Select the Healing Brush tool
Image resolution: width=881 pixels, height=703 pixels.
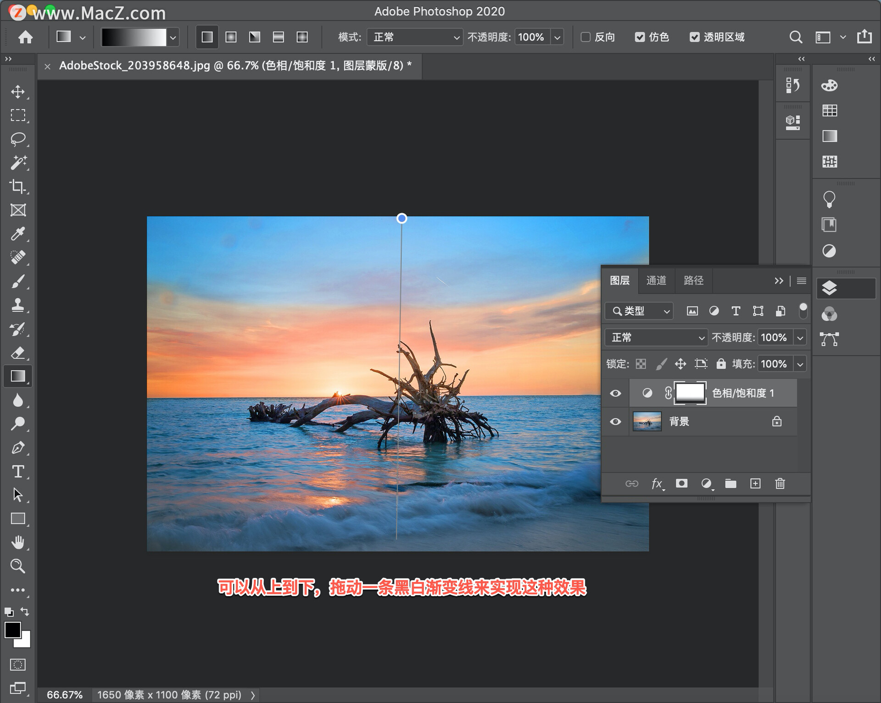point(18,257)
